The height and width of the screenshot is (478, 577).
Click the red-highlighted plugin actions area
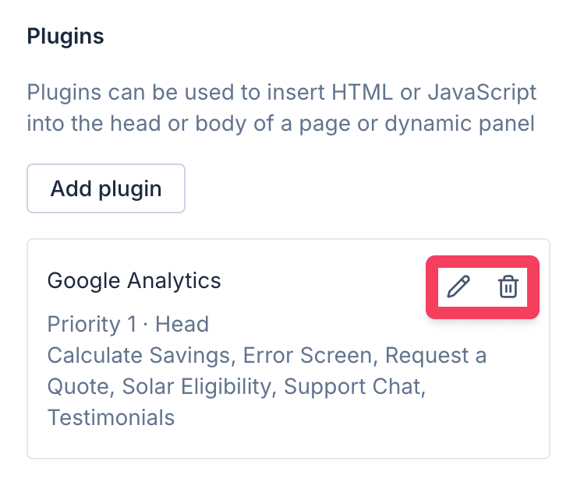(483, 287)
